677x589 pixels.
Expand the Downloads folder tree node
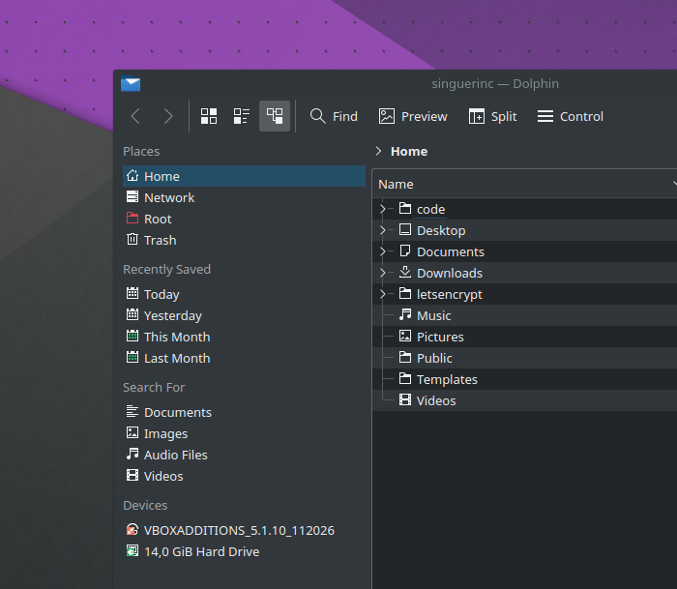382,273
